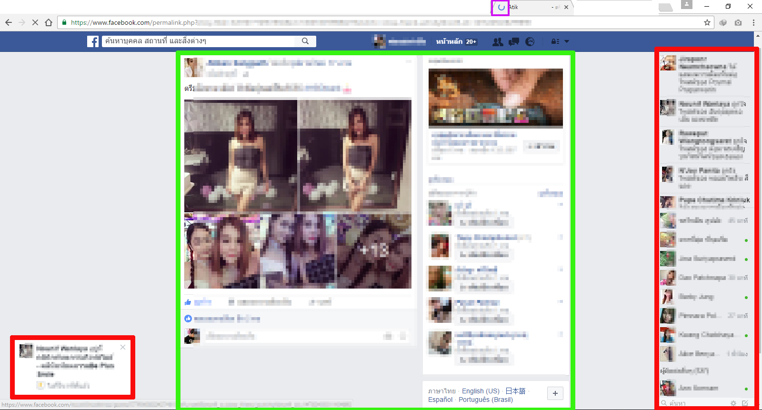Open chat settings gear icon
Screen dimensions: 762x410
733,403
